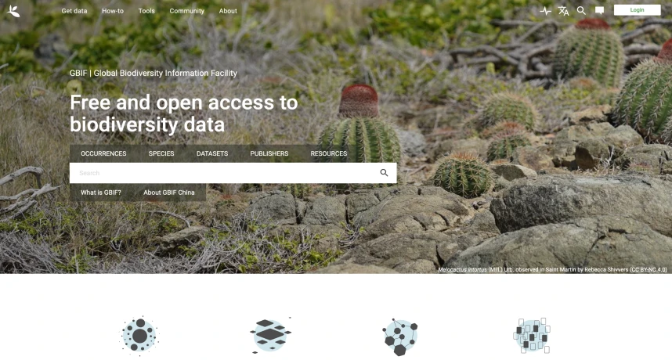672x360 pixels.
Task: Select the occurrence circles icon
Action: point(139,336)
